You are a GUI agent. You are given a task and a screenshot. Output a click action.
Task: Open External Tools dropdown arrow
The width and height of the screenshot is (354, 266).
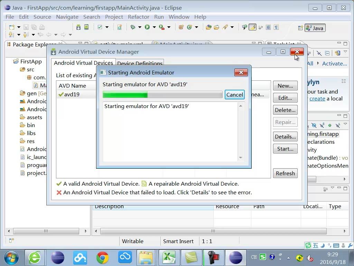pos(169,27)
